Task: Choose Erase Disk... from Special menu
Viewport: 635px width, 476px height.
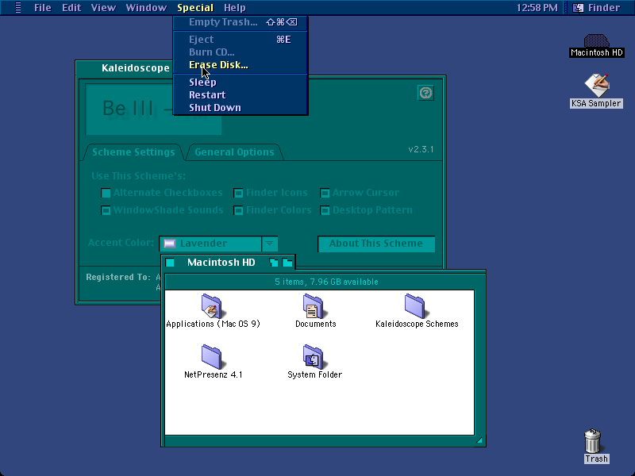Action: (x=241, y=65)
